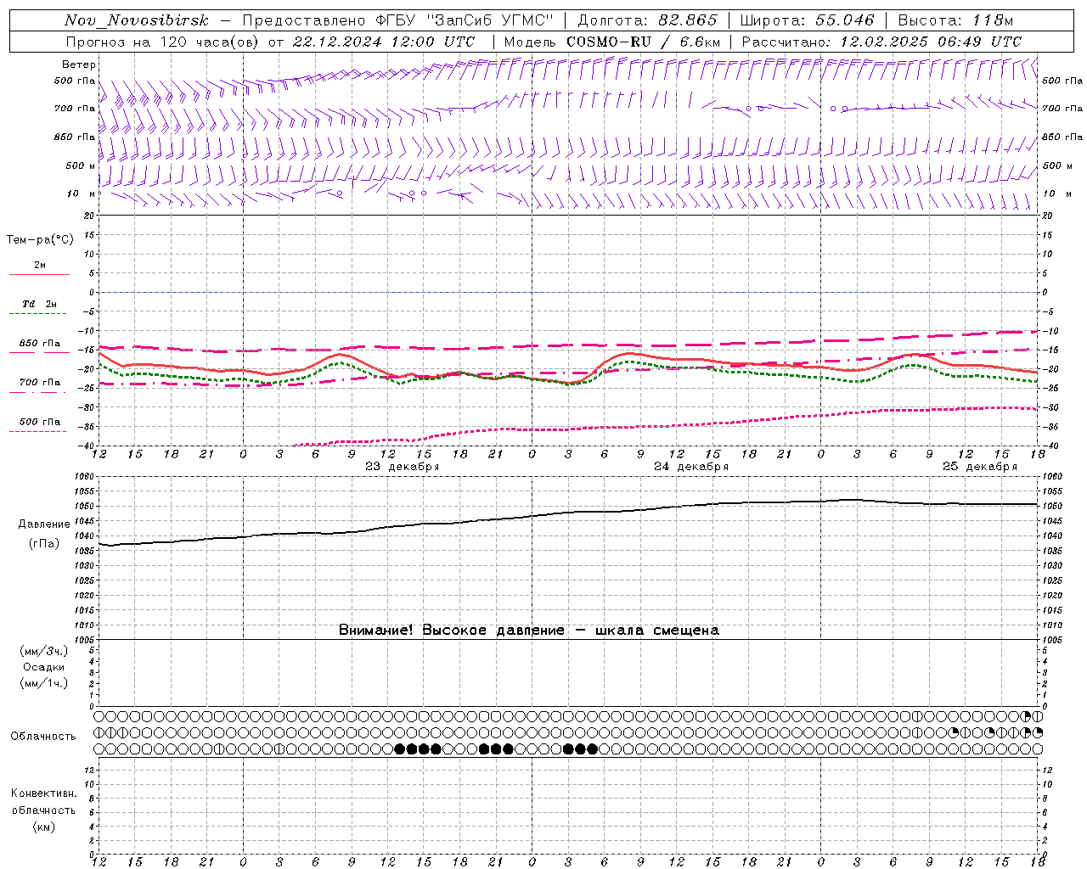This screenshot has height=869, width=1087.
Task: Click the (мм/1ч.) precipitation unit label
Action: tap(44, 683)
